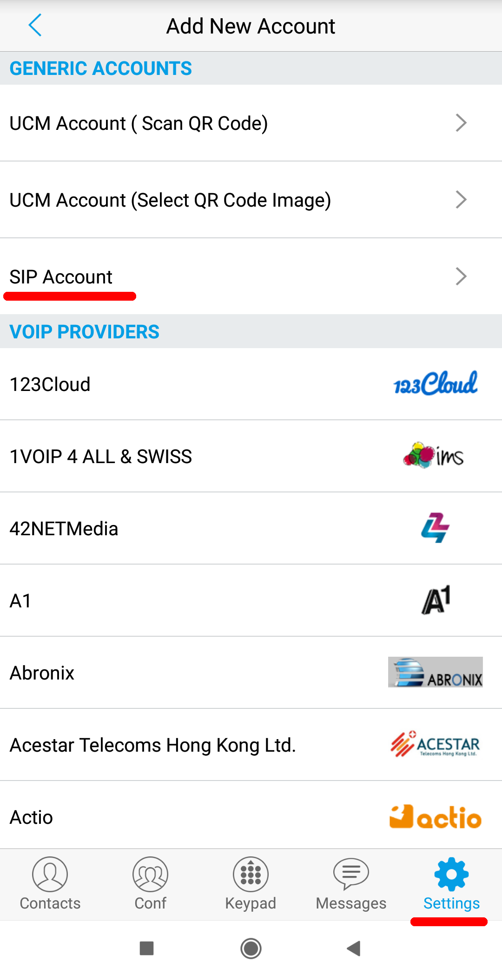Image resolution: width=502 pixels, height=976 pixels.
Task: Select 42NETMedia from VoIP providers
Action: coord(64,529)
